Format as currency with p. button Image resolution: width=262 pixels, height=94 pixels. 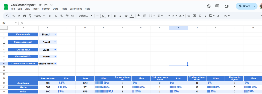[50, 16]
